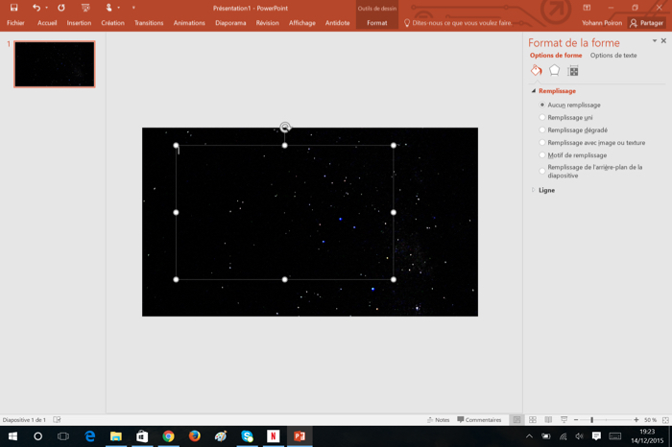Screen dimensions: 672x447
Task: Choose Motif de remplissage radio option
Action: (542, 154)
